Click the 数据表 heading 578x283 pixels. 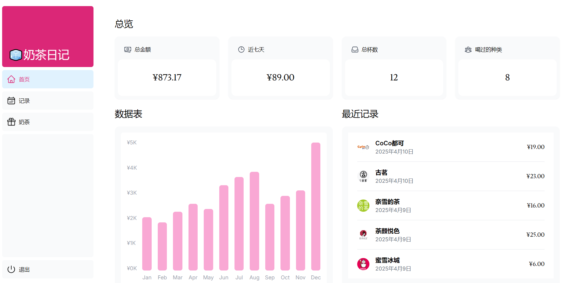129,114
